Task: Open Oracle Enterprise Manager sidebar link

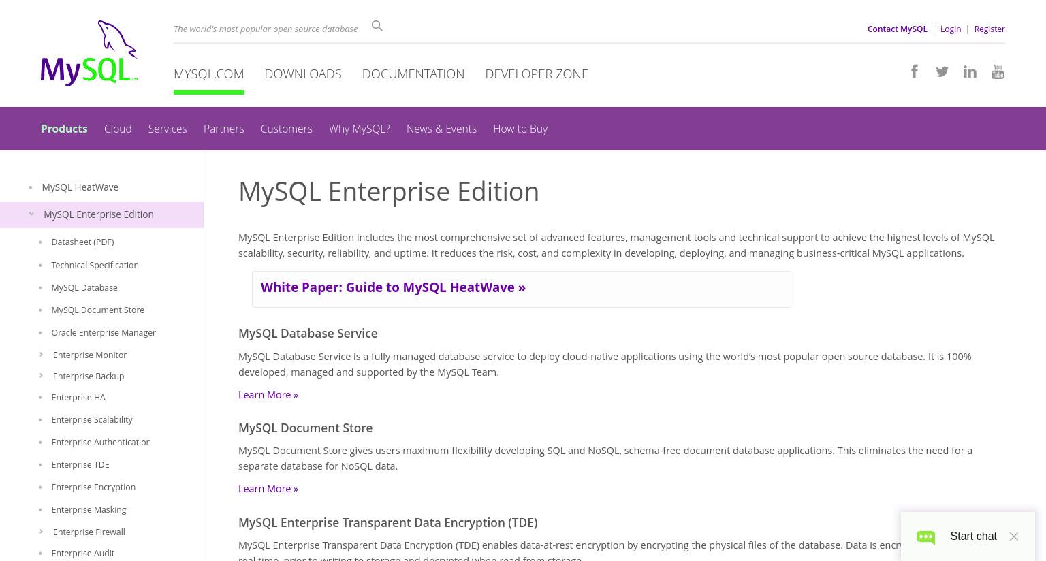Action: [104, 332]
